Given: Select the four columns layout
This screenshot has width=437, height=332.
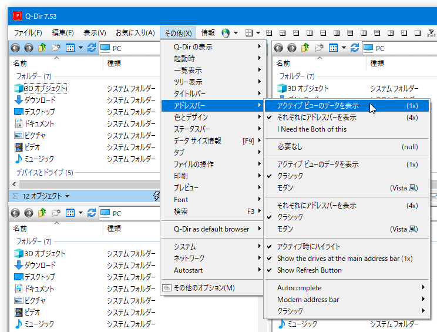Looking at the screenshot, I should coord(337,33).
